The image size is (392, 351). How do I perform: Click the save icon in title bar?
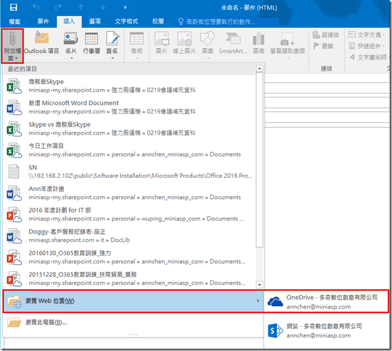pyautogui.click(x=13, y=7)
